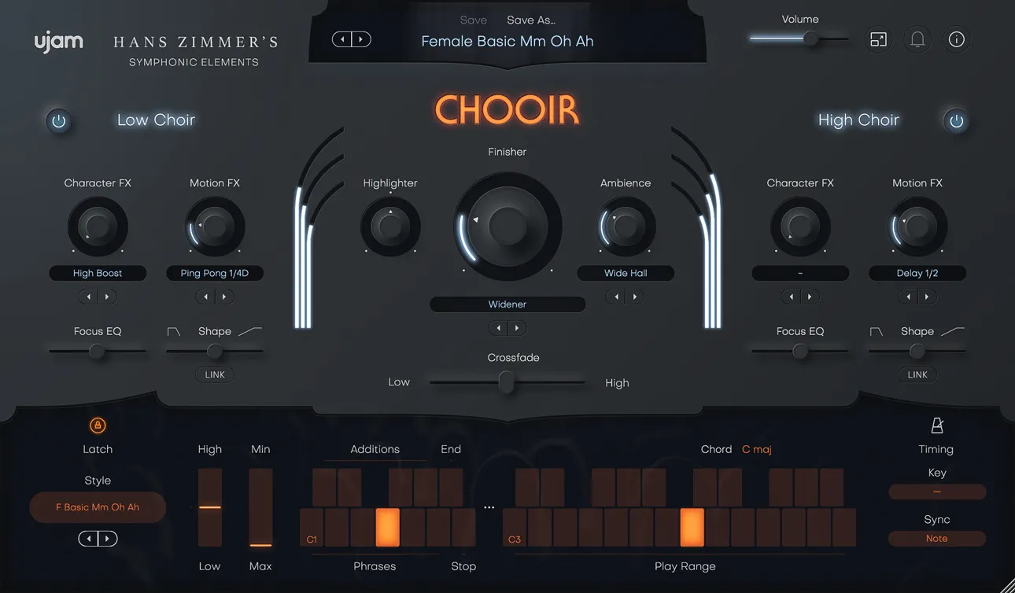Click the ujam logo
The height and width of the screenshot is (593, 1015).
58,42
